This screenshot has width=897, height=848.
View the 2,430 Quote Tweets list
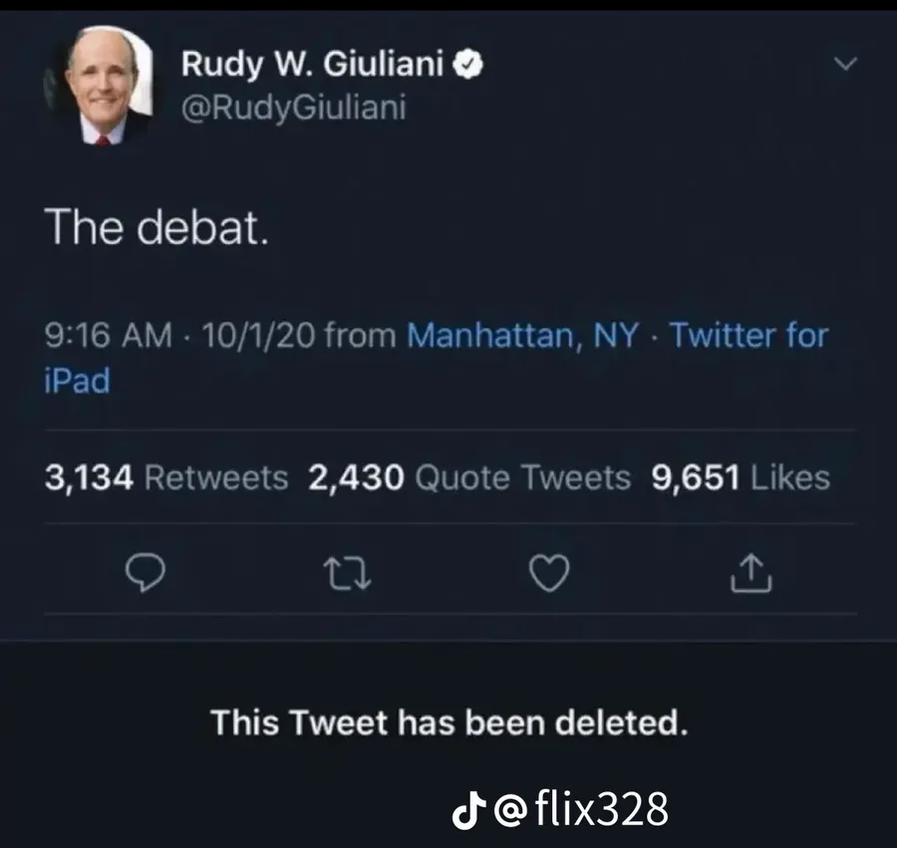click(x=469, y=477)
